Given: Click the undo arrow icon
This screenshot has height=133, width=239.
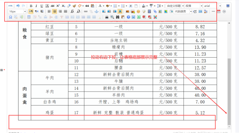Looking at the screenshot, I should point(18,6).
